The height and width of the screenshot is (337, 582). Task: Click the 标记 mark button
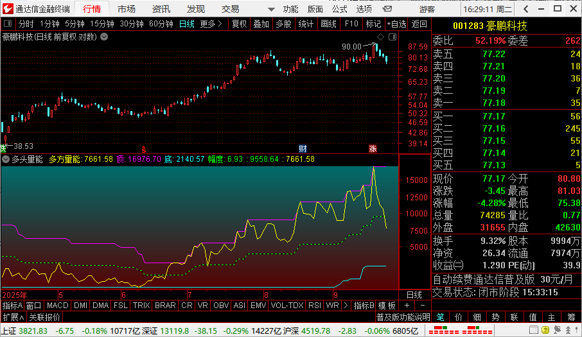(373, 24)
